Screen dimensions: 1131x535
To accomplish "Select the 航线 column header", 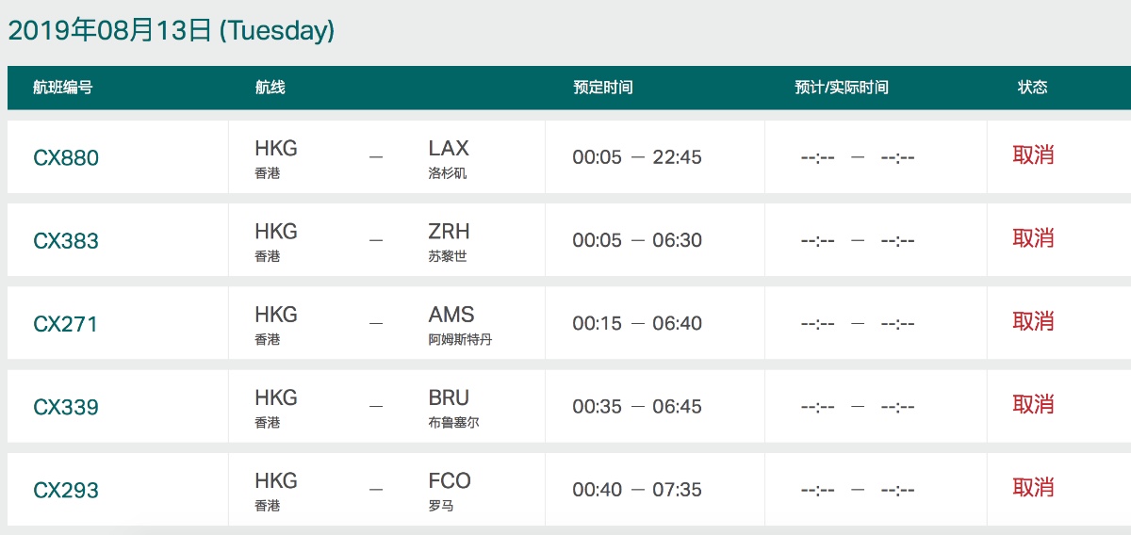I will pos(270,88).
